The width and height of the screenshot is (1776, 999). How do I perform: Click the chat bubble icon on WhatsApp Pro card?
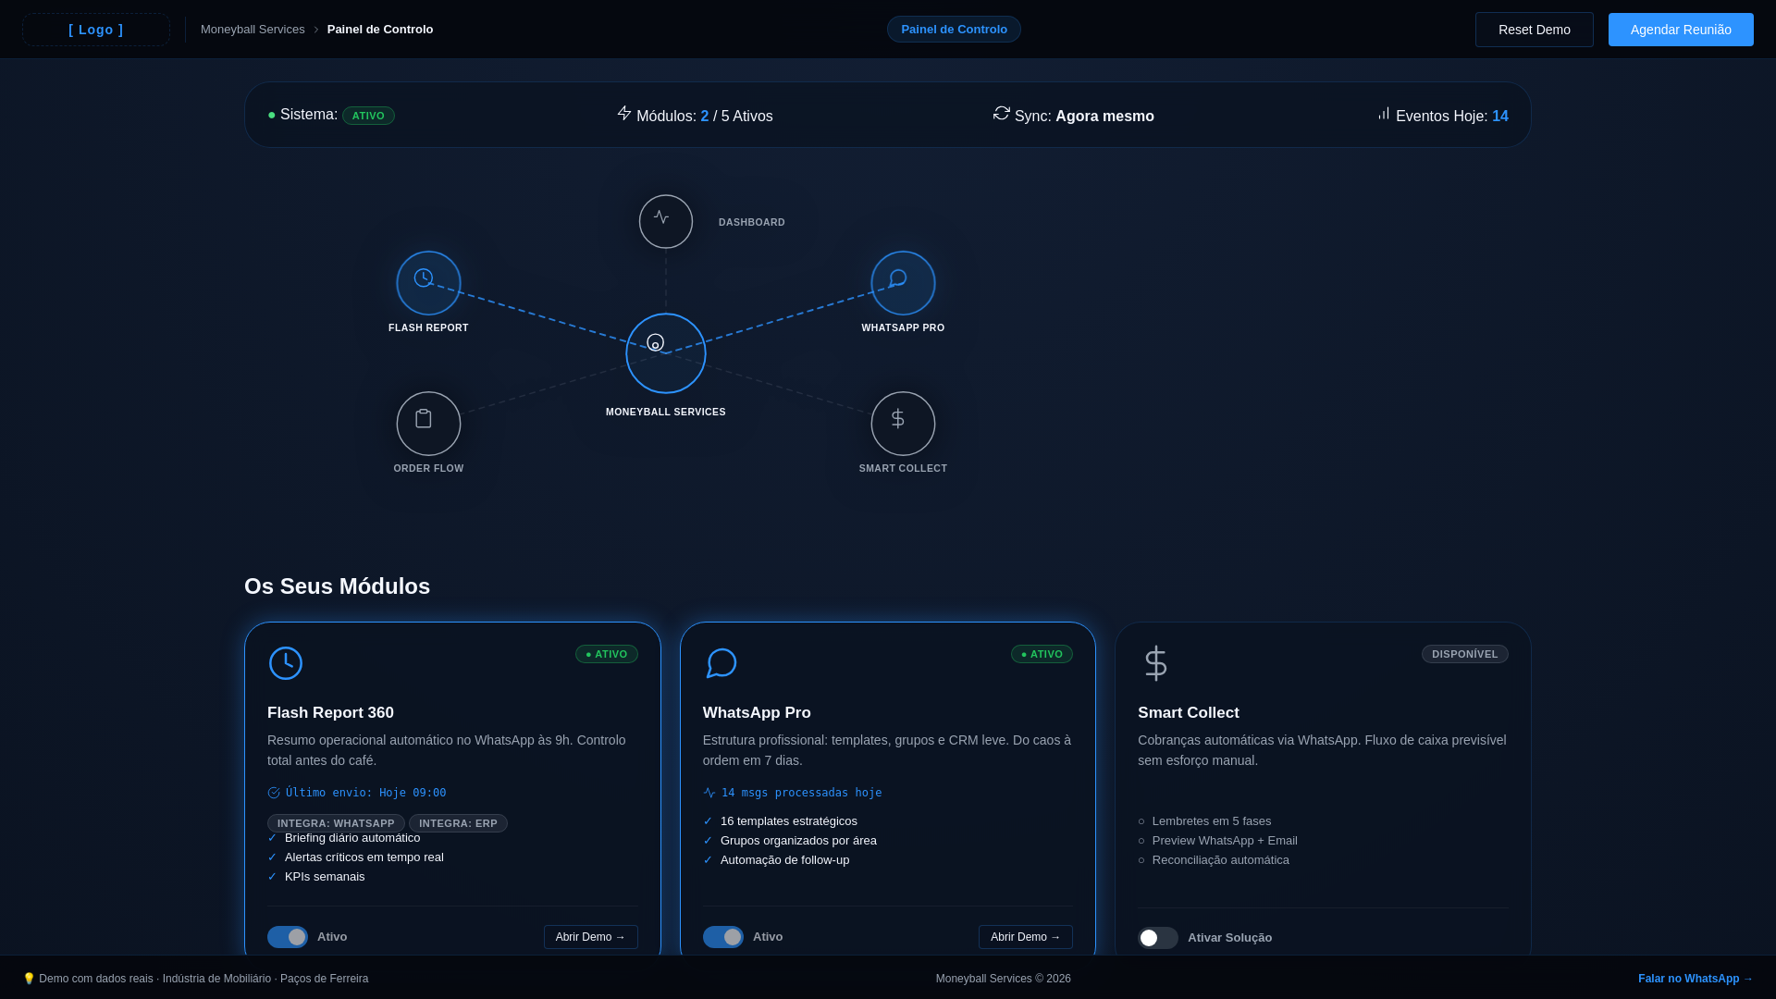point(721,663)
